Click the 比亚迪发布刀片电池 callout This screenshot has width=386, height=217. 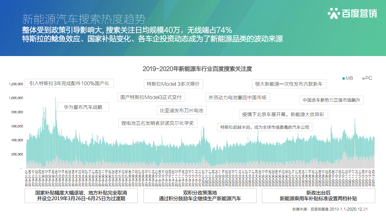[x=182, y=110]
